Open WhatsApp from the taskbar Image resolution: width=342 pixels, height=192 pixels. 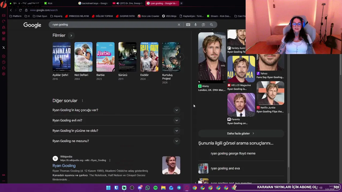[x=148, y=188]
